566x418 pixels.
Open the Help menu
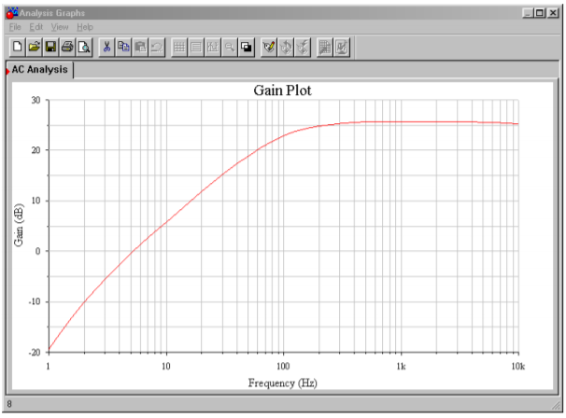(85, 27)
